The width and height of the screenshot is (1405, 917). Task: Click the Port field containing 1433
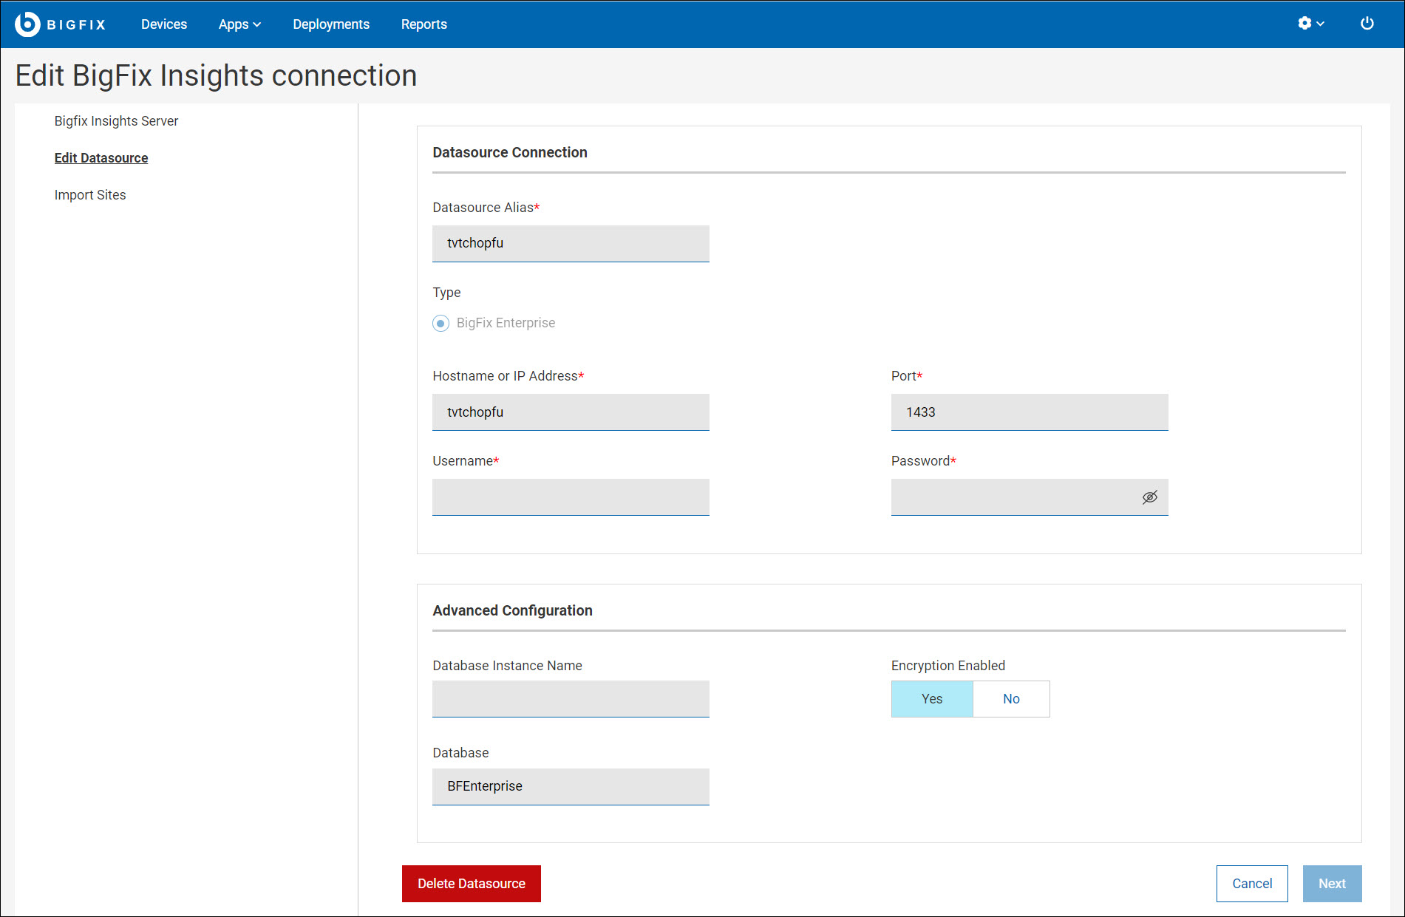pos(1029,412)
